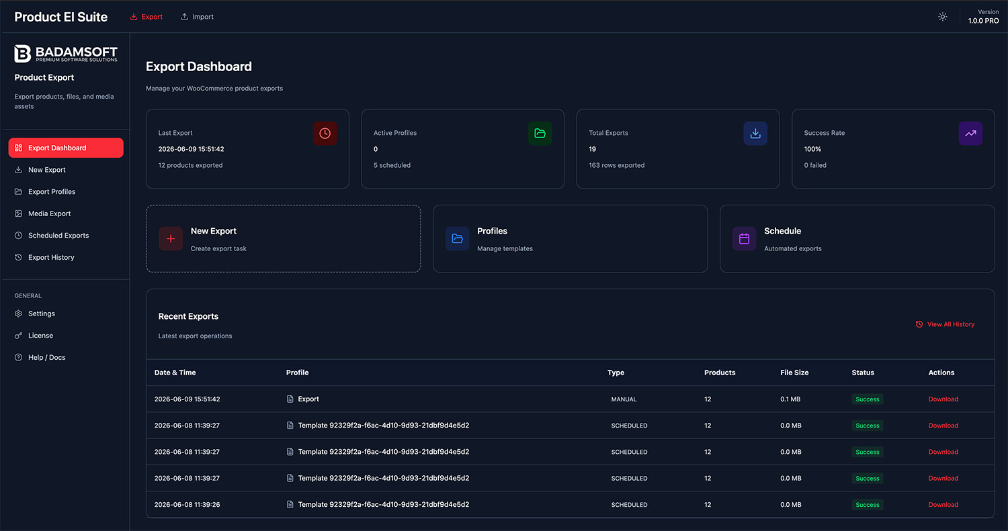
Task: Toggle the light/dark theme sun icon
Action: (x=943, y=17)
